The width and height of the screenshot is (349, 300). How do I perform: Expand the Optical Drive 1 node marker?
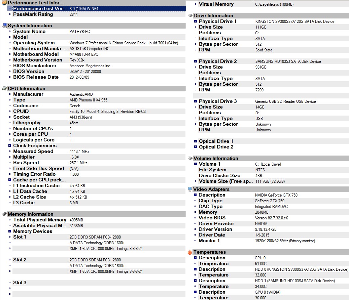pyautogui.click(x=196, y=141)
